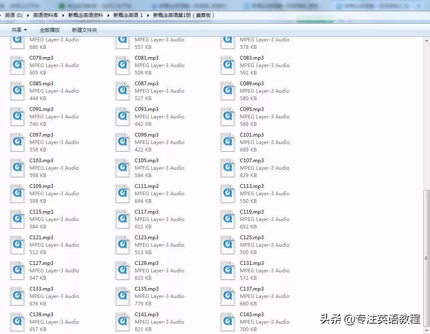The height and width of the screenshot is (334, 430).
Task: Click the 746 KB size text
Action: pyautogui.click(x=38, y=124)
